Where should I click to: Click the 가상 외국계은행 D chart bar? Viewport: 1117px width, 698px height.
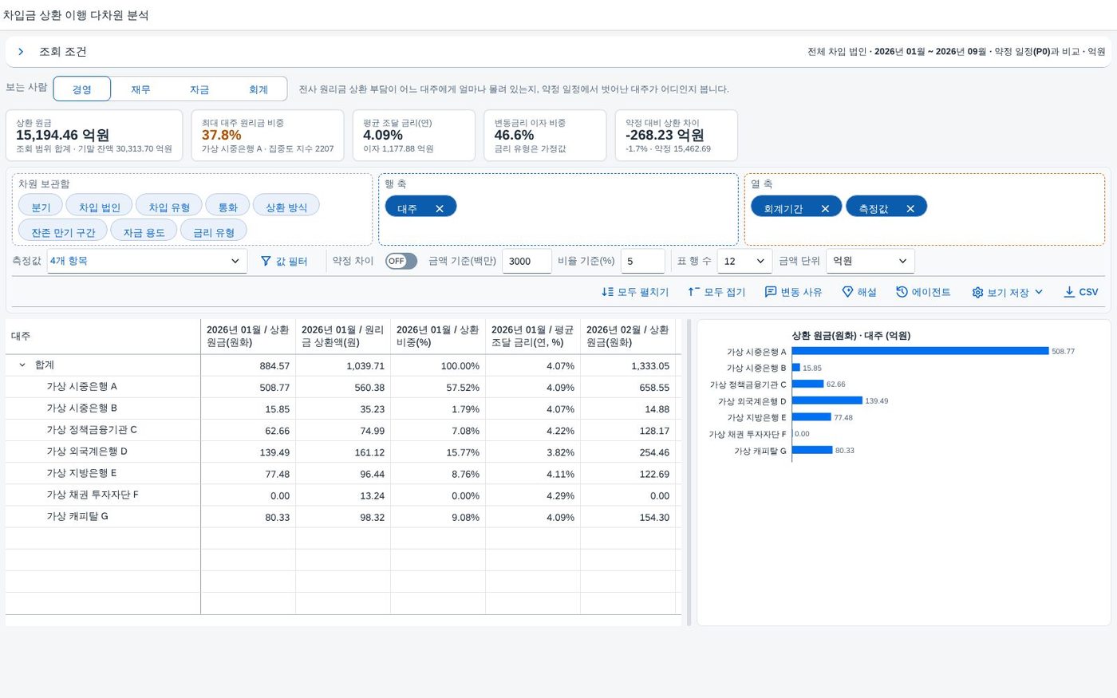coord(827,400)
